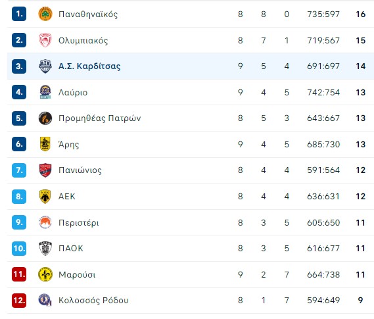The height and width of the screenshot is (319, 374).
Task: Click the Παναθηναϊκός green clover logo
Action: (45, 14)
